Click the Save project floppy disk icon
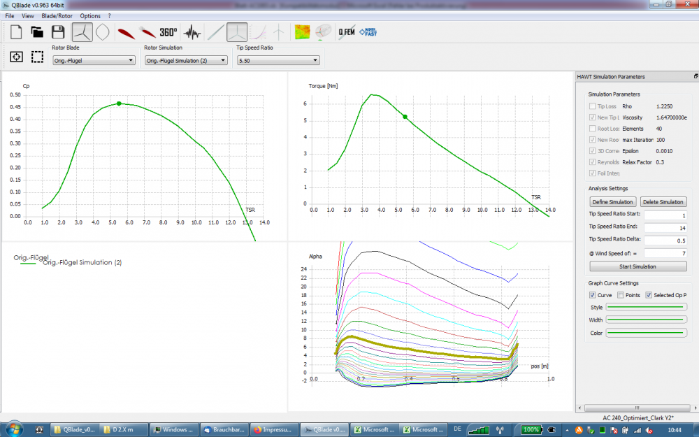Image resolution: width=699 pixels, height=437 pixels. pos(59,32)
